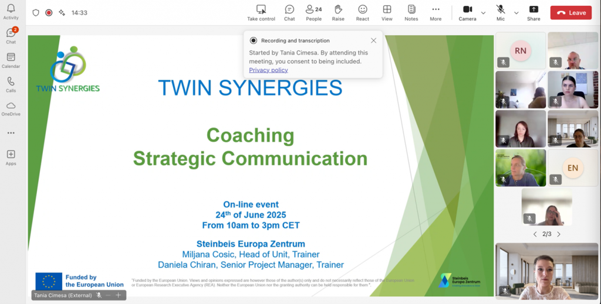Click muted mic icon on self-view tile
Screen dimensions: 601x304
[x=505, y=291]
